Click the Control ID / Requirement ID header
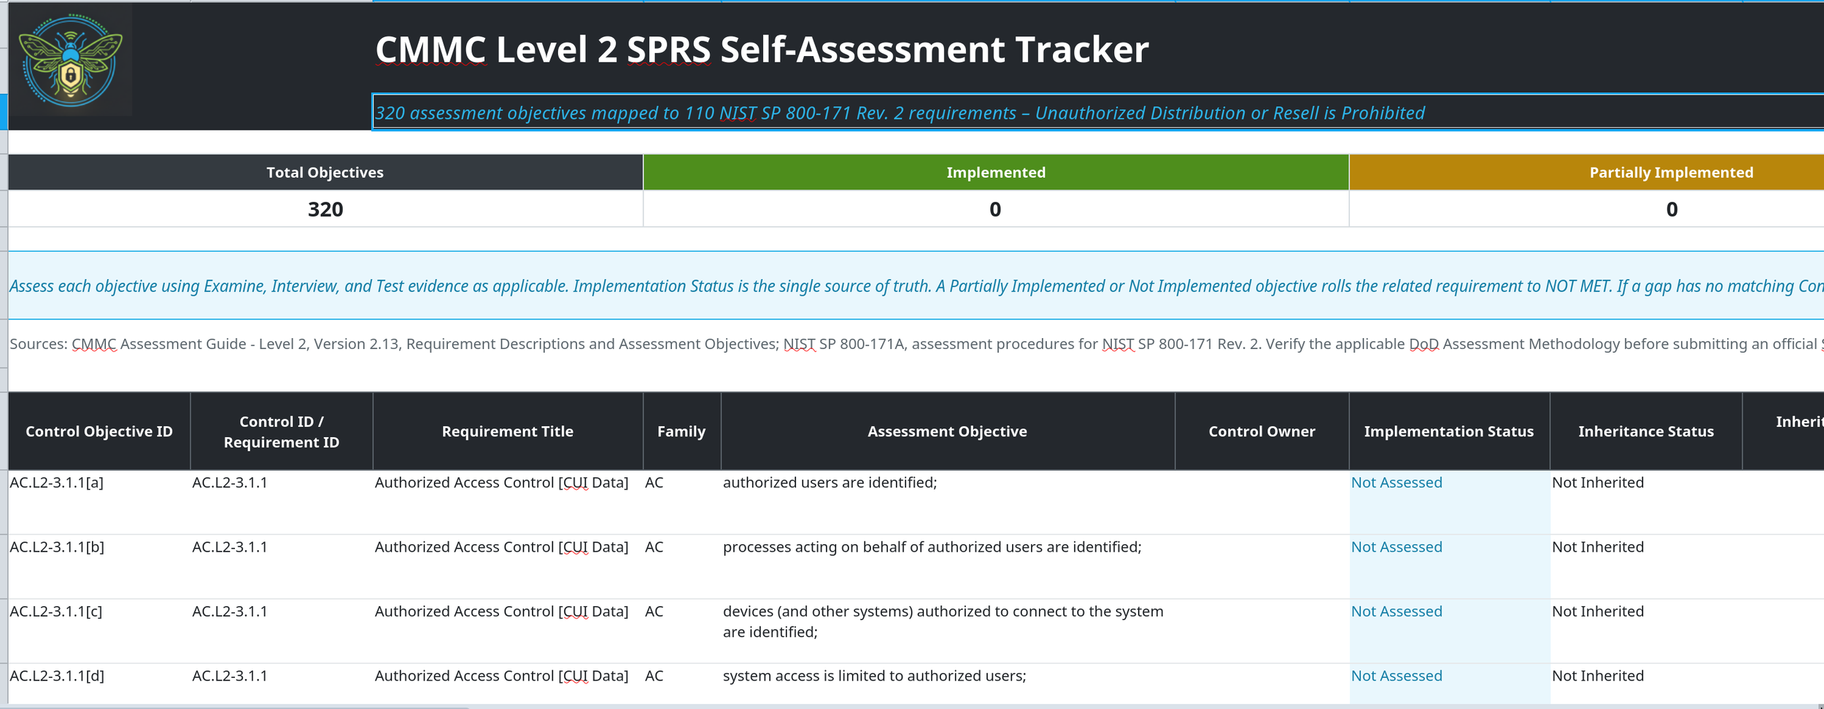 tap(282, 431)
